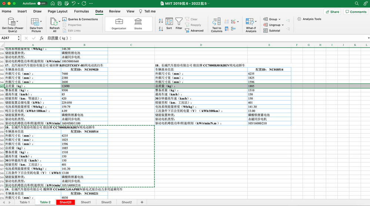Expand the Data from Picture dropdown arrow
Screen dimensions: 370x206
tap(41, 21)
